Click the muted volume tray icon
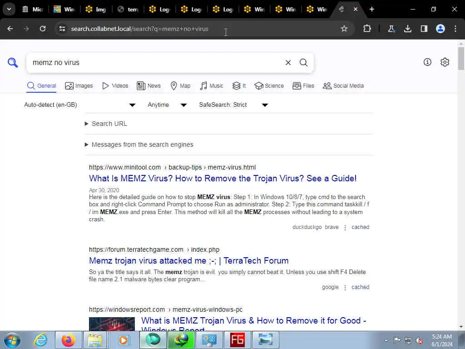The image size is (465, 349). [x=419, y=341]
